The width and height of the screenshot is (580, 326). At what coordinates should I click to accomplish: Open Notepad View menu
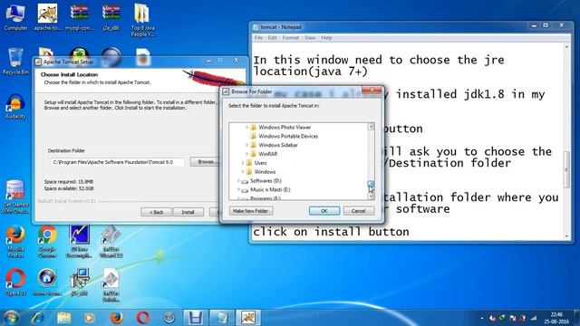[x=310, y=38]
